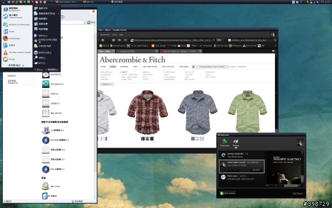This screenshot has height=208, width=332.
Task: Click the search magnifier icon in Firefox
Action: click(x=275, y=40)
